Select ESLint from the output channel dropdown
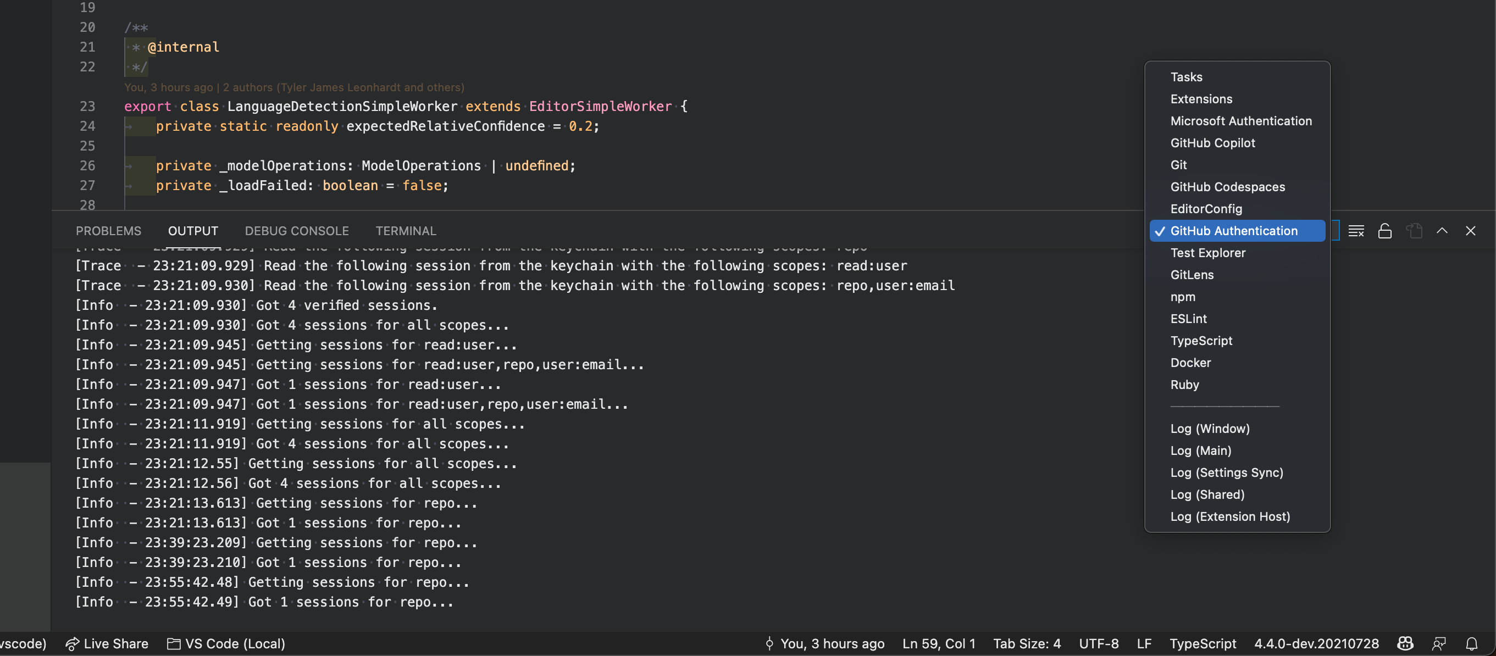This screenshot has width=1496, height=656. pos(1189,318)
